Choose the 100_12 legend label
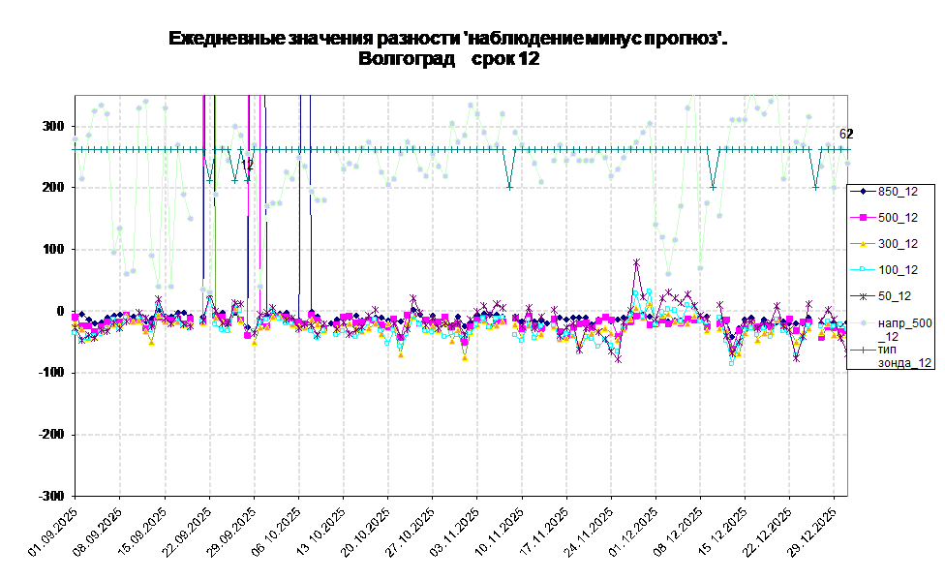This screenshot has width=945, height=580. tap(898, 269)
